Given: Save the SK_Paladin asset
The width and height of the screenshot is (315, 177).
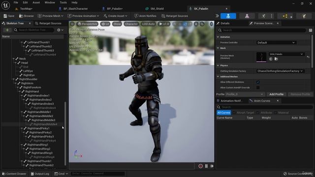Looking at the screenshot, I should click(9, 16).
